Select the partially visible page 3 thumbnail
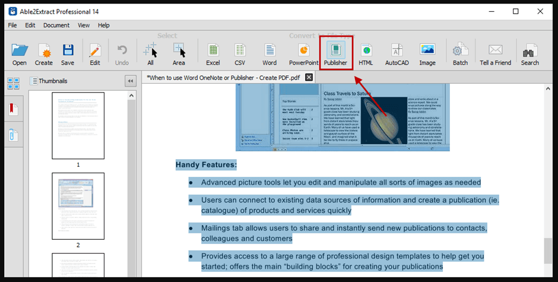This screenshot has width=558, height=282. (x=78, y=265)
